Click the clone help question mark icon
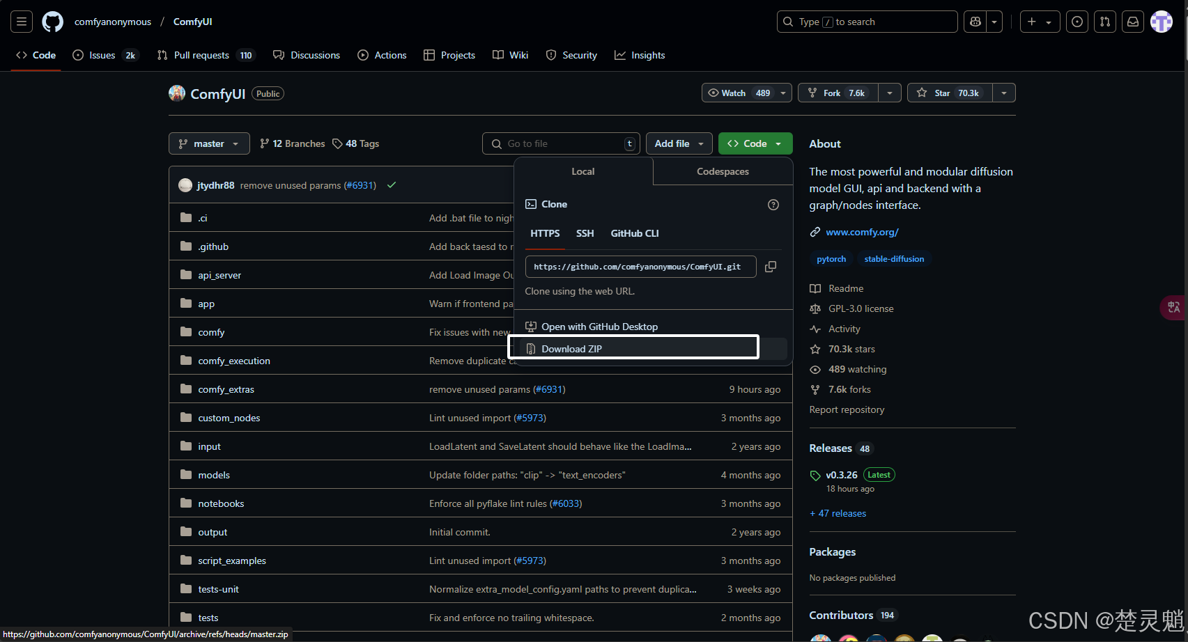This screenshot has height=642, width=1188. (x=773, y=205)
